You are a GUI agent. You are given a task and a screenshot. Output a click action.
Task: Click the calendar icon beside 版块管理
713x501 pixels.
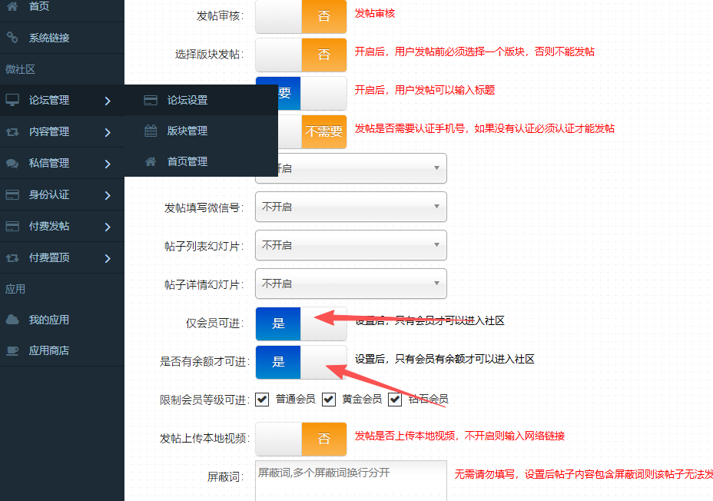[x=151, y=131]
